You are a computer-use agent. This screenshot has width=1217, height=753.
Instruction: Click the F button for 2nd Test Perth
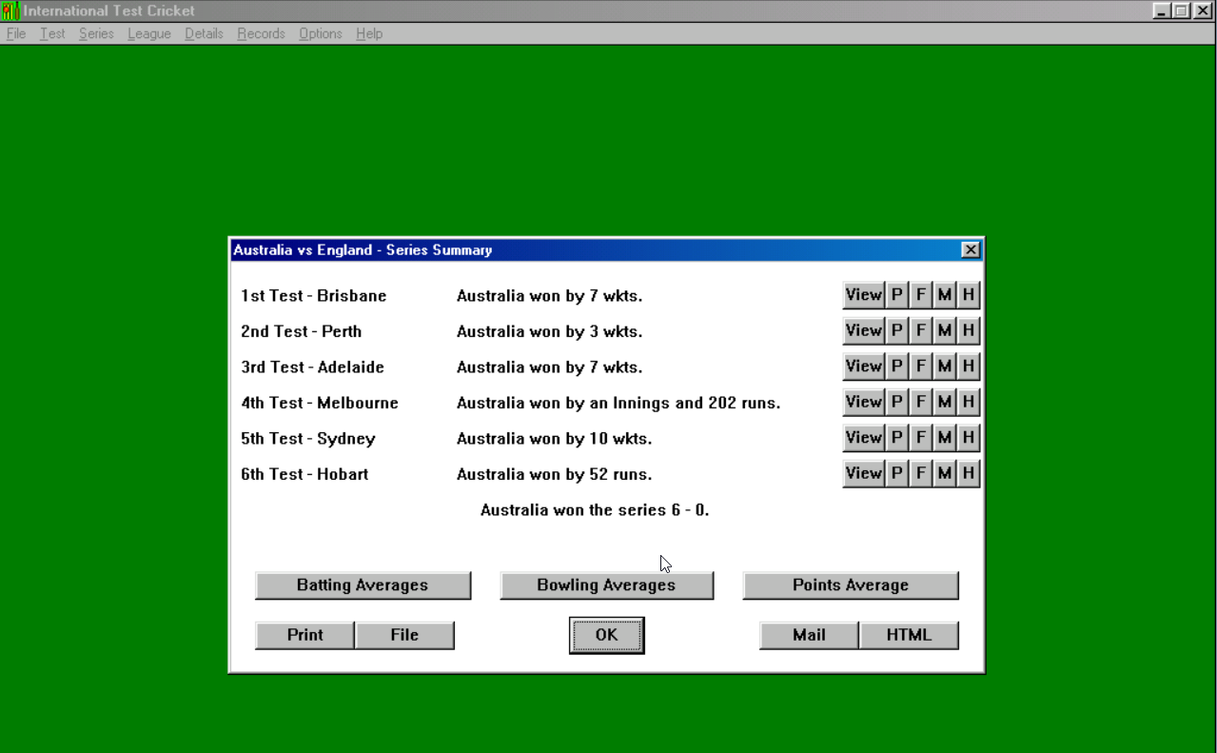(x=920, y=330)
